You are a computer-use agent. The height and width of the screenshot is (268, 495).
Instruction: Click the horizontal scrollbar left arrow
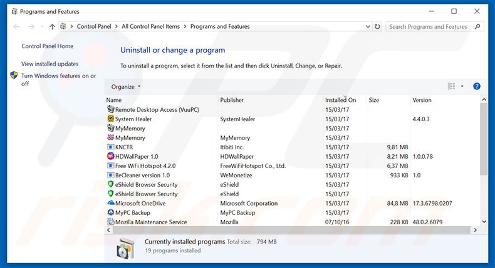click(108, 231)
